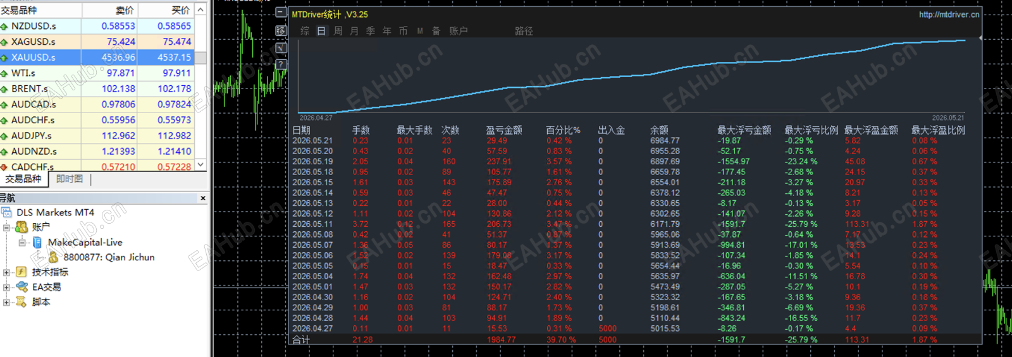Click the 移 move-panel button
The width and height of the screenshot is (1012, 357).
(x=281, y=30)
